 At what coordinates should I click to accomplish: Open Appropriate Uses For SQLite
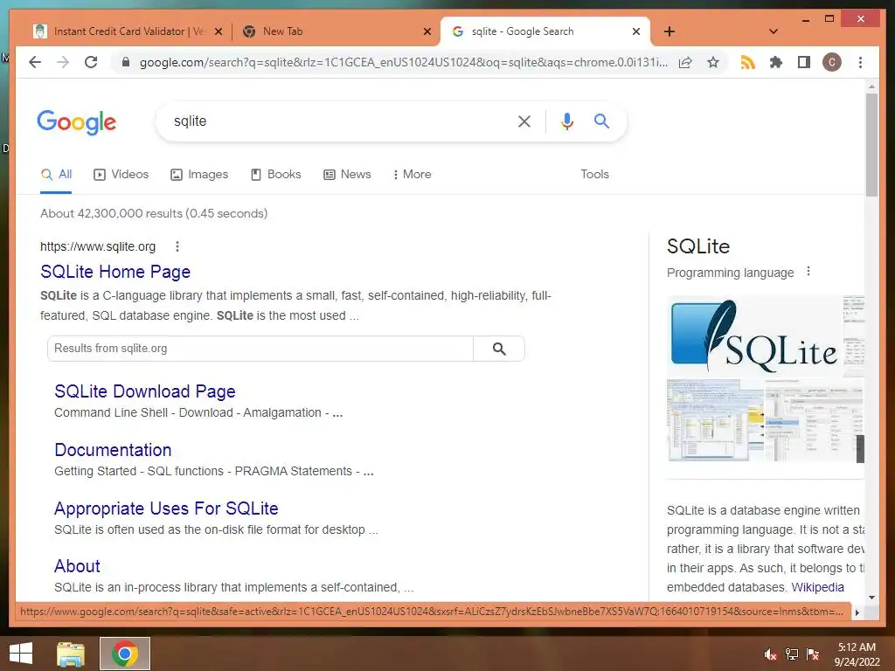pos(166,508)
